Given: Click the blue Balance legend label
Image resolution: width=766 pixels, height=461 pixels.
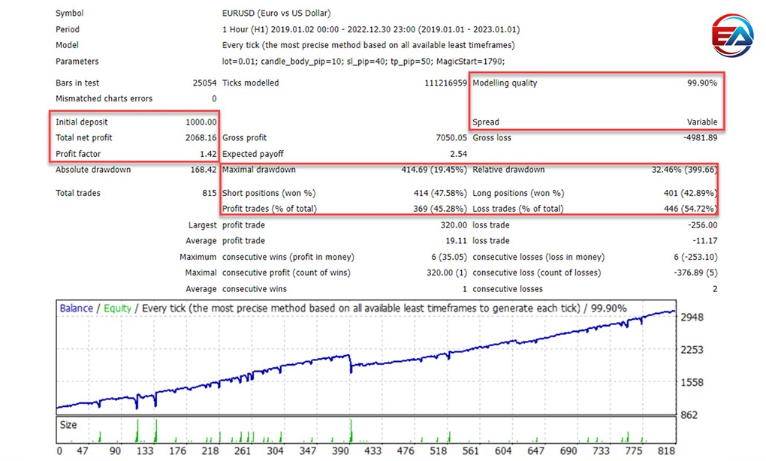Looking at the screenshot, I should pos(76,308).
